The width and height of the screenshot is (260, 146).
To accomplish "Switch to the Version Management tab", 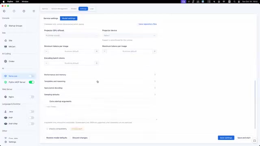I will click(x=59, y=9).
